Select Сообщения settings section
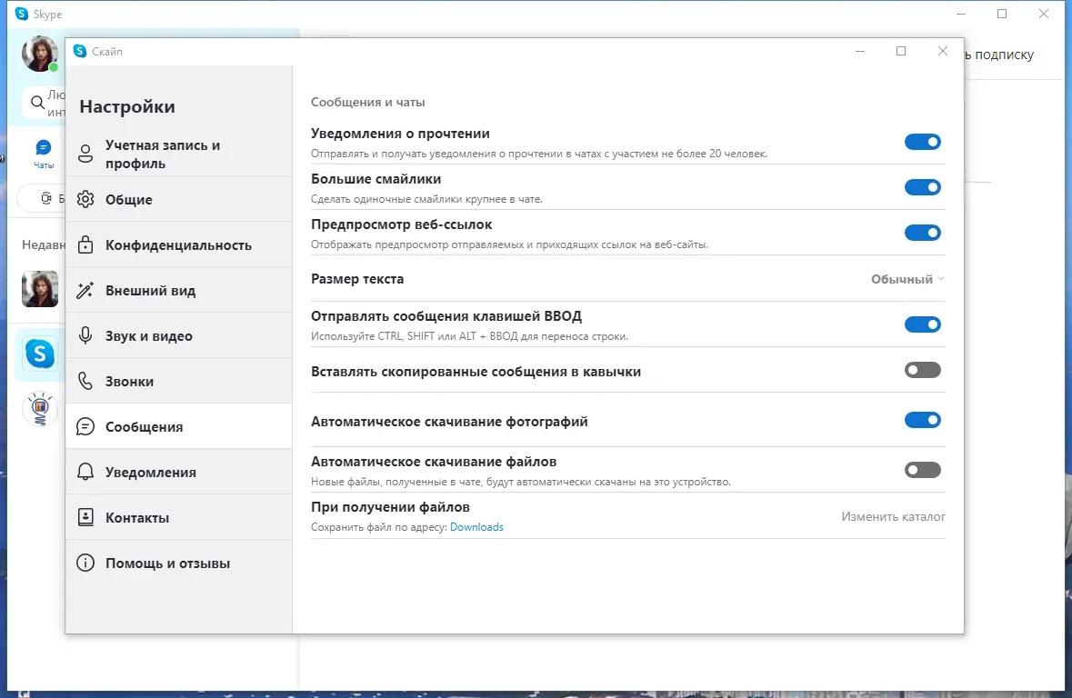The image size is (1072, 698). [179, 426]
